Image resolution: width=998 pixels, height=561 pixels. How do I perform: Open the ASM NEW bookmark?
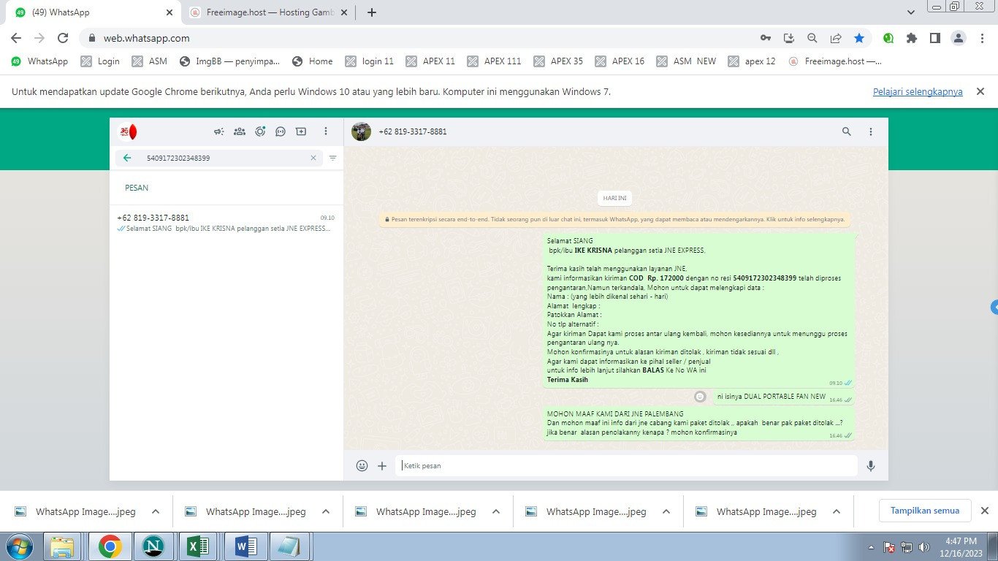click(687, 61)
